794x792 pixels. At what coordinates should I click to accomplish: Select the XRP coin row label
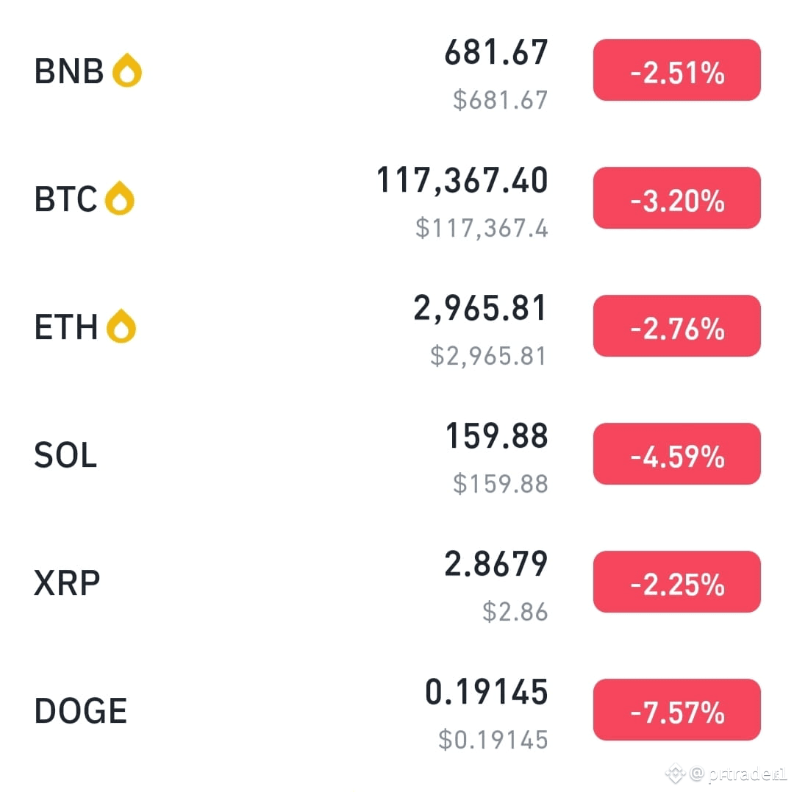coord(67,583)
